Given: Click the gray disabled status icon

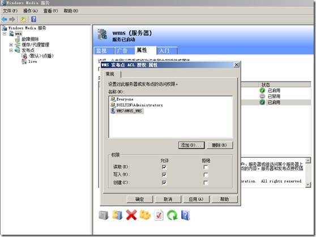Looking at the screenshot, I should 262,96.
